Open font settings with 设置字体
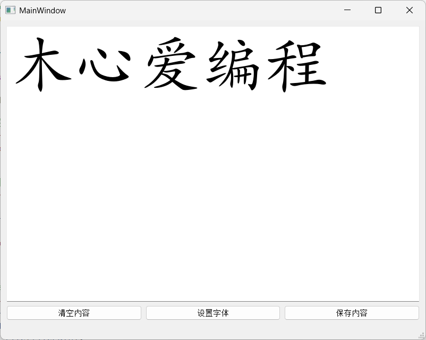Viewport: 426px width, 340px height. click(212, 313)
